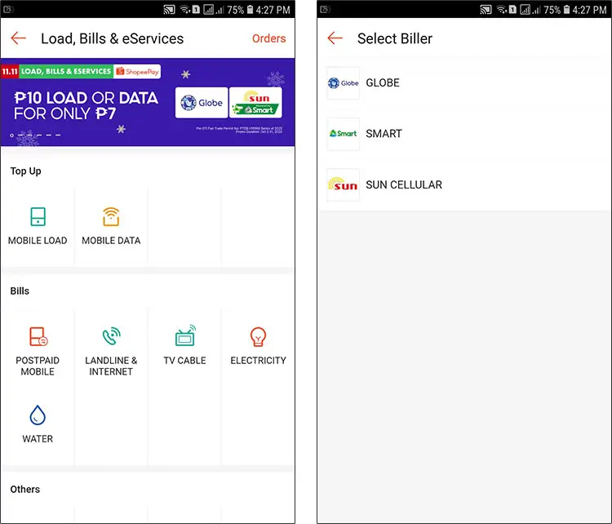Go back from Load, Bills & eServices screen
This screenshot has height=524, width=612.
click(18, 38)
